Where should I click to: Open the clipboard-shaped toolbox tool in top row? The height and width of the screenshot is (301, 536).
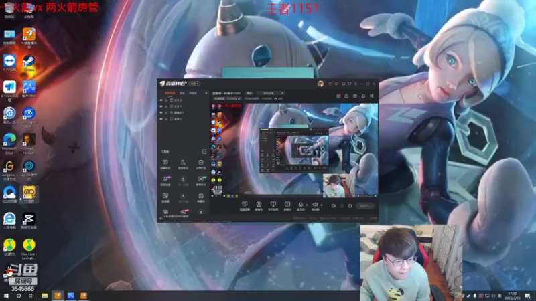(200, 164)
